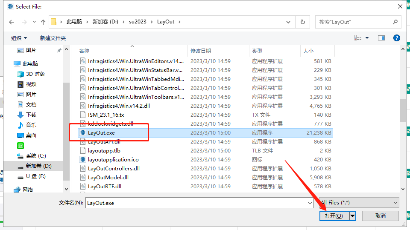
Task: Select 此电脑 in the address path
Action: (x=74, y=22)
